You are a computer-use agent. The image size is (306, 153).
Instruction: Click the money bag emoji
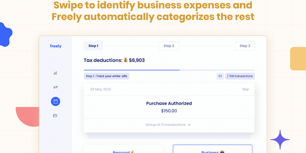click(x=126, y=60)
